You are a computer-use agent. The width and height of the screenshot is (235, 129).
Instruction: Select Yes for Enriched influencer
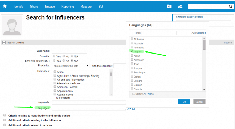[54, 61]
